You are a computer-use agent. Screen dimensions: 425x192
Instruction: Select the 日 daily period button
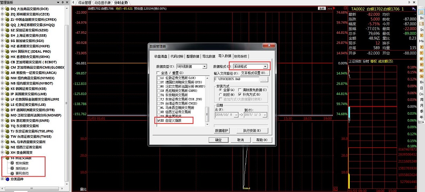click(421, 88)
